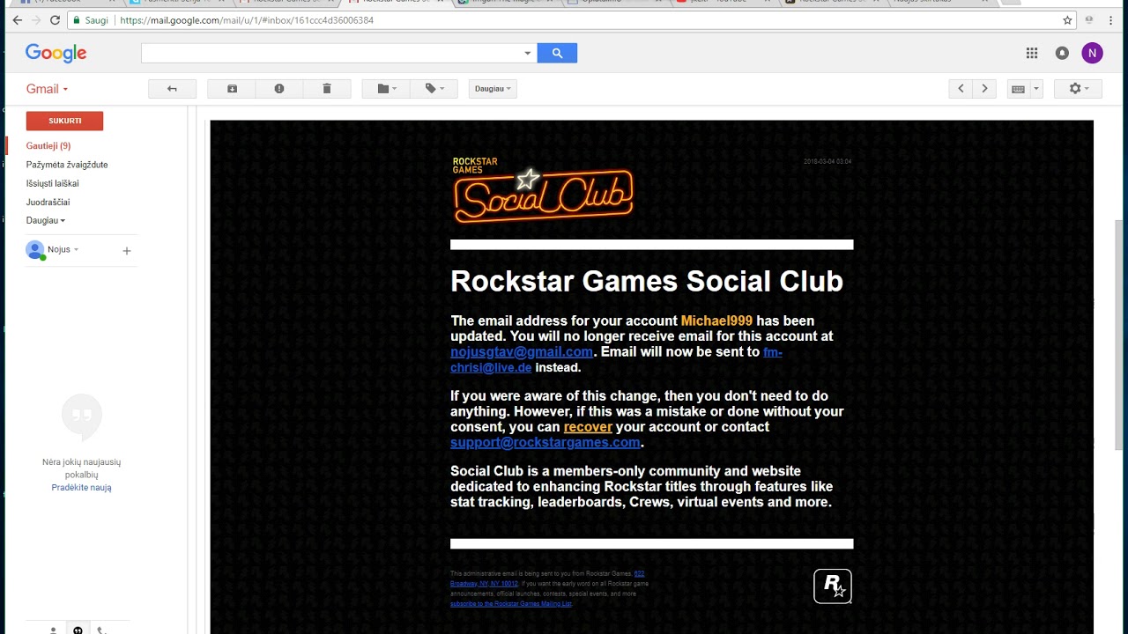Open the settings gear dropdown
The width and height of the screenshot is (1128, 634).
[1079, 88]
